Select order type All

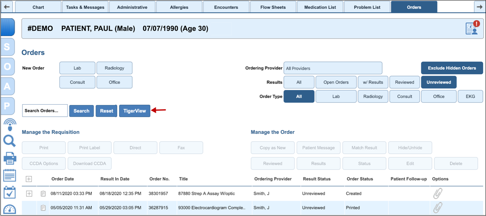pos(299,96)
